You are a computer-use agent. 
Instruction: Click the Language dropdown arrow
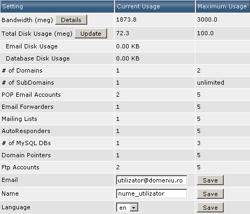(x=134, y=208)
